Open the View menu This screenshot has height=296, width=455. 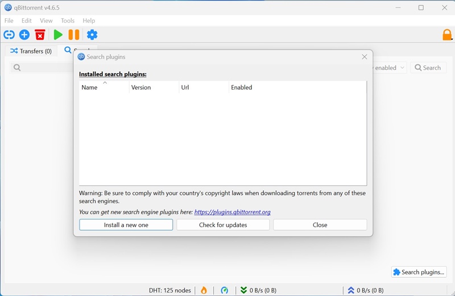pyautogui.click(x=46, y=20)
